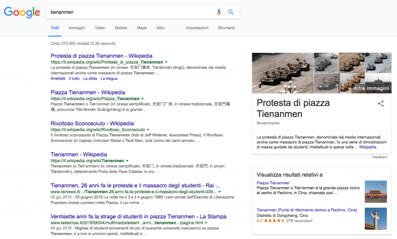Screen dimensions: 397x239
Task: Click the Google logo
Action: click(22, 12)
